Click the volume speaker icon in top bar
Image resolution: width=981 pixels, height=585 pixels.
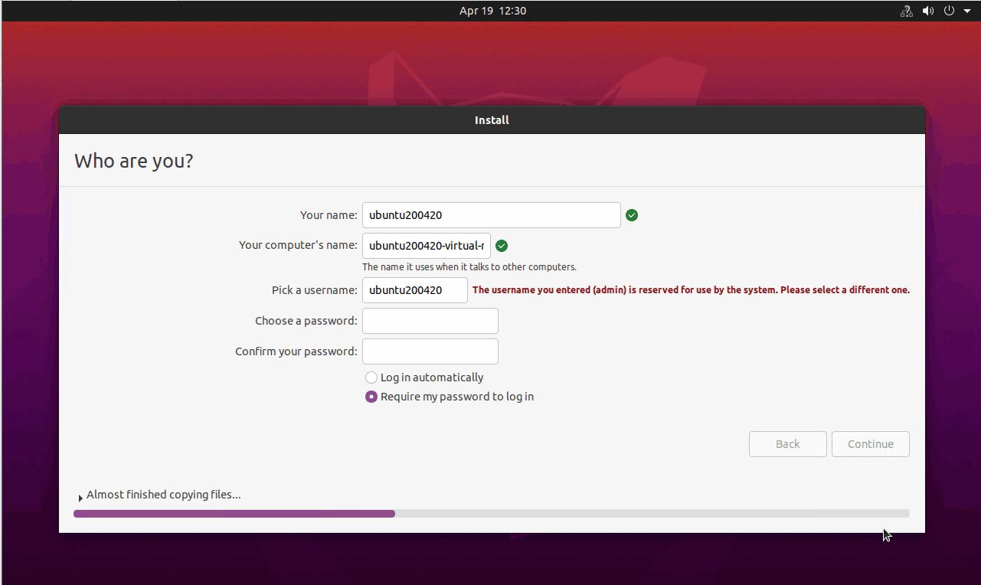click(928, 11)
